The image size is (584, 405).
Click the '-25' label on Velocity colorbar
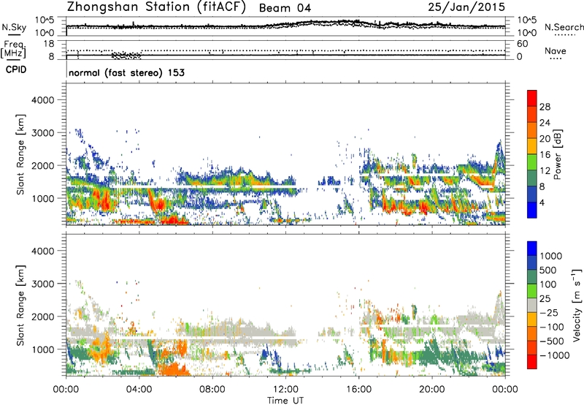(x=549, y=312)
